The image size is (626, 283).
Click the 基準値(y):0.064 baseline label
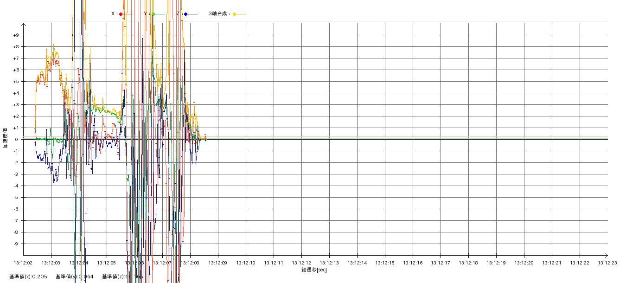pyautogui.click(x=75, y=277)
